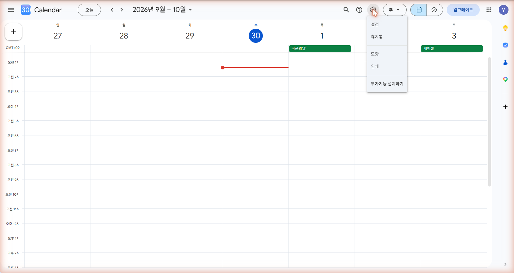
Task: Open the 주 view selector dropdown
Action: (395, 10)
